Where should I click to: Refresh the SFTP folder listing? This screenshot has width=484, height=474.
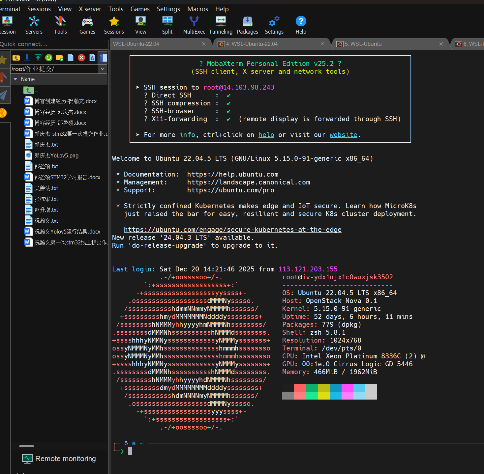click(49, 58)
